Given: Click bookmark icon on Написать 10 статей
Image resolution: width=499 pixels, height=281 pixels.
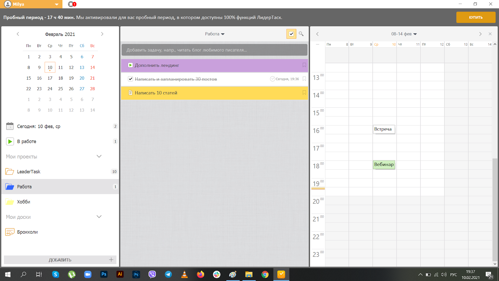Looking at the screenshot, I should [x=304, y=93].
